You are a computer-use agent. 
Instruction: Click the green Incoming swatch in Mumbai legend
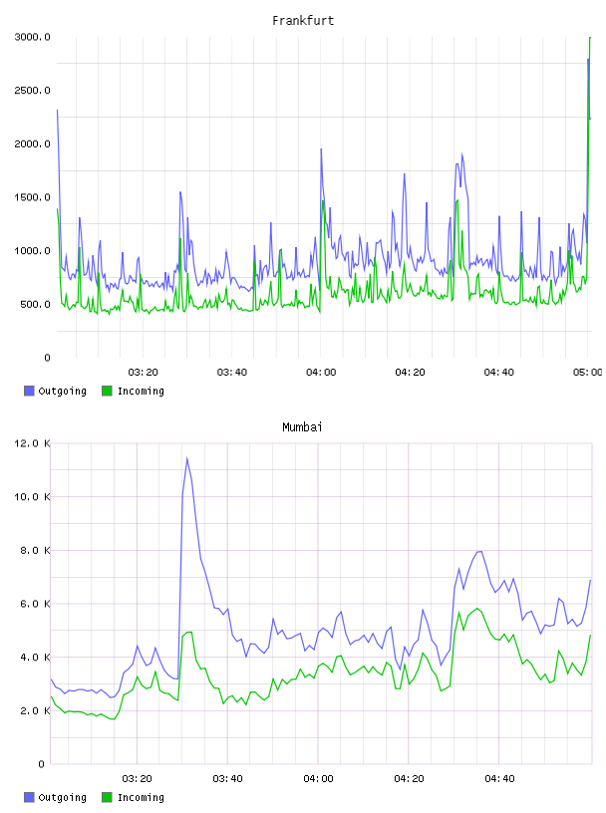coord(107,797)
